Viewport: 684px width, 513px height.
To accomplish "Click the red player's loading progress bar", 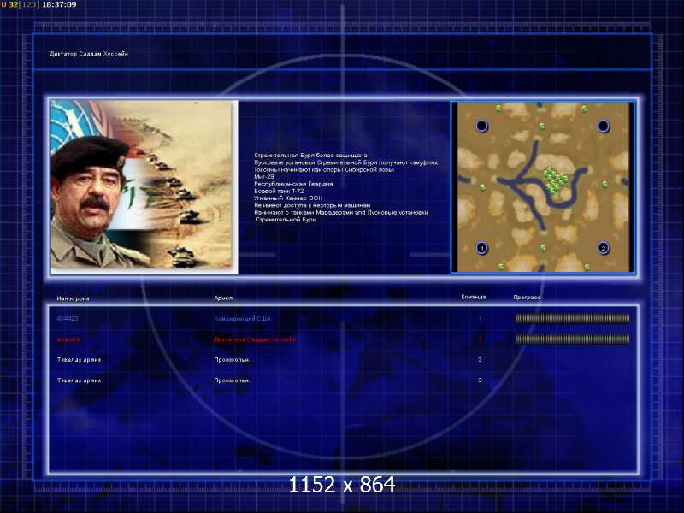I will click(572, 339).
